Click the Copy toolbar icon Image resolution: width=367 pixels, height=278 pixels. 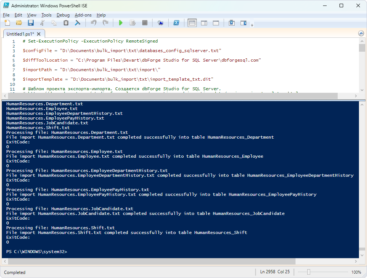[x=54, y=23]
